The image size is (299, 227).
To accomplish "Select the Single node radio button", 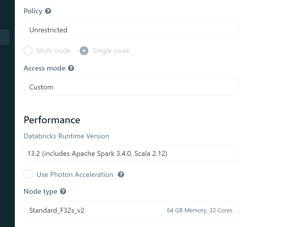I will pos(84,51).
